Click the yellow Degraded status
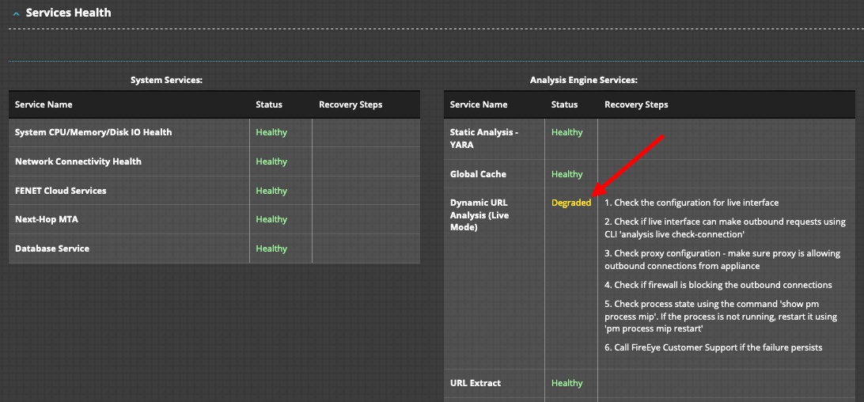 click(x=571, y=203)
